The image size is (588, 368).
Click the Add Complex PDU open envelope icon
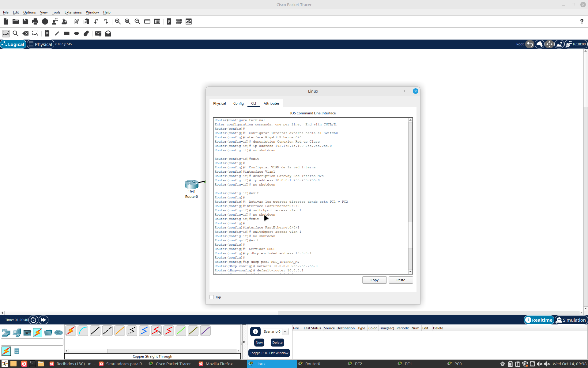click(x=108, y=33)
